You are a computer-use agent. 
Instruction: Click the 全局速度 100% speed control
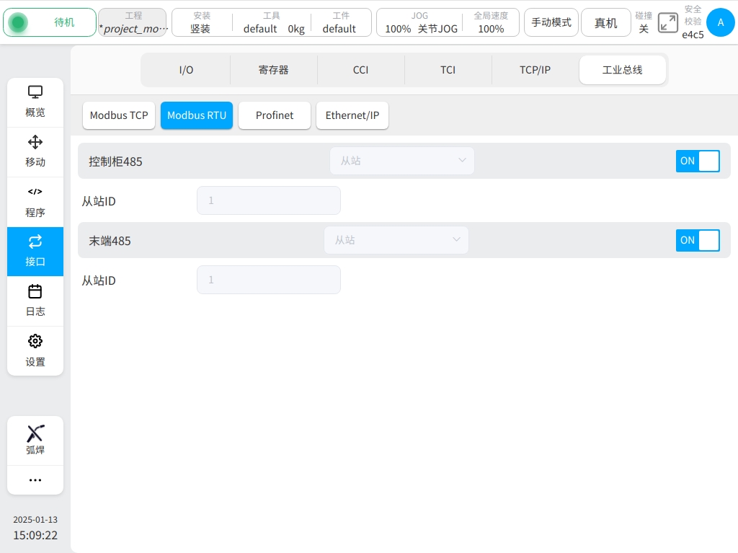pos(491,22)
